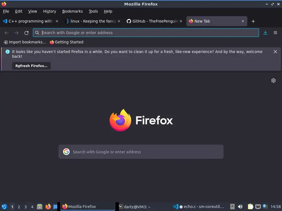
Task: Open the Help menu
Action: coord(108,11)
